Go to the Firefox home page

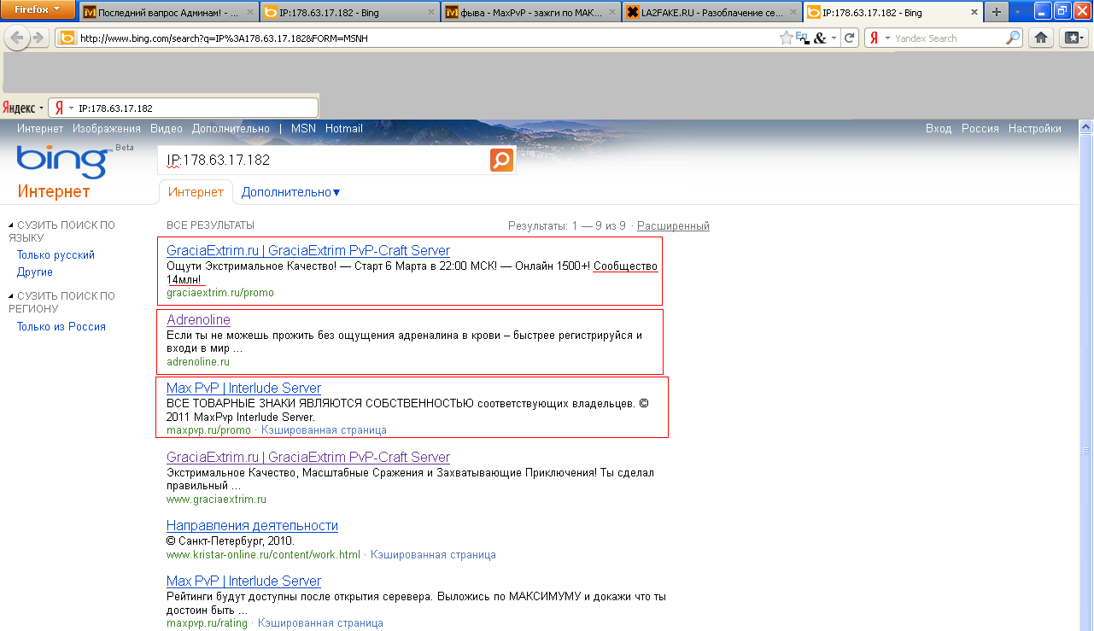point(1040,38)
